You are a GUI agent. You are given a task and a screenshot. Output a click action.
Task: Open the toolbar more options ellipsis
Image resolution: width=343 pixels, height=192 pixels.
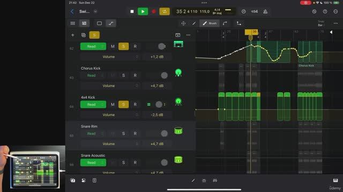point(335,23)
